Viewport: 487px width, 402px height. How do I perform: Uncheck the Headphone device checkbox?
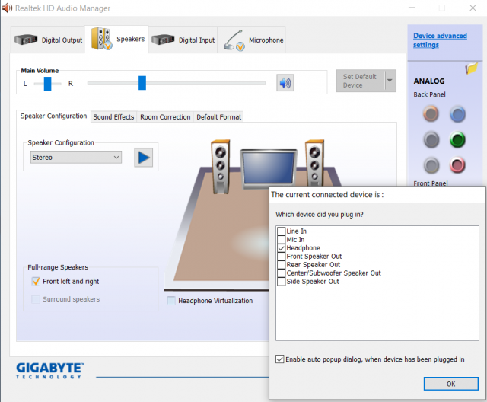tap(282, 248)
